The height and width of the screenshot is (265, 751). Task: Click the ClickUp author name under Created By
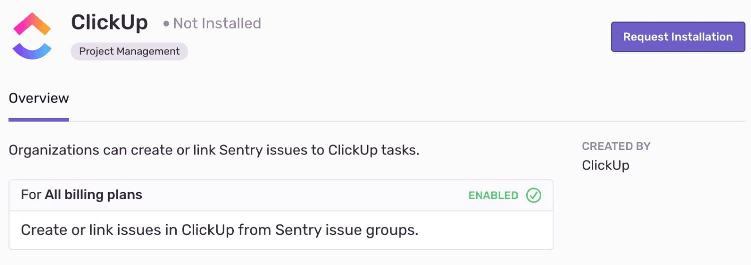coord(605,165)
